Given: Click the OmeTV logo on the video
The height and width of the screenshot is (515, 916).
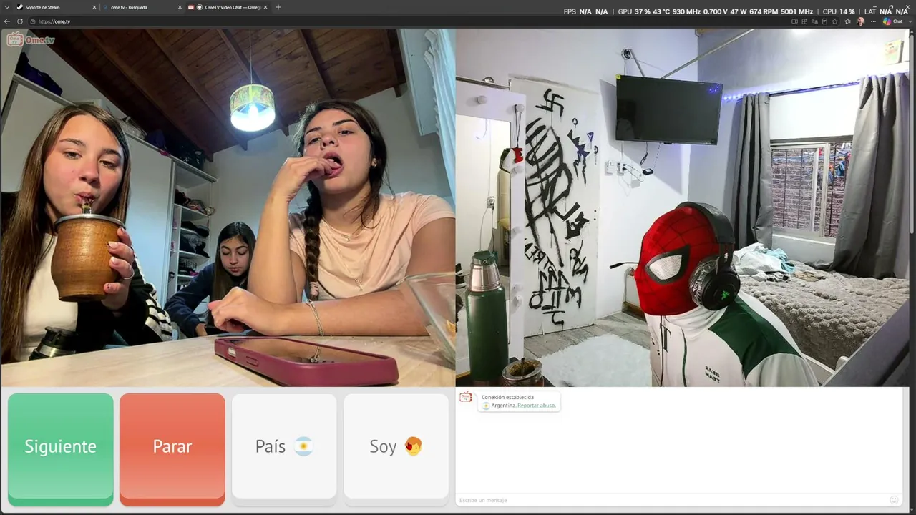Looking at the screenshot, I should 31,39.
